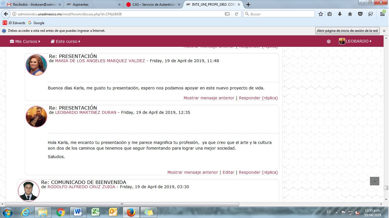Screen dimensions: 389x218
Task: Expand the Este curso menu
Action: tap(65, 41)
